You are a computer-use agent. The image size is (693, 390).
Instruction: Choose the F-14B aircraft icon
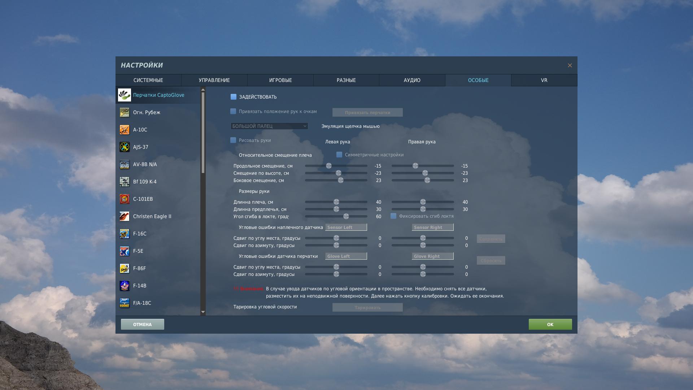coord(125,286)
